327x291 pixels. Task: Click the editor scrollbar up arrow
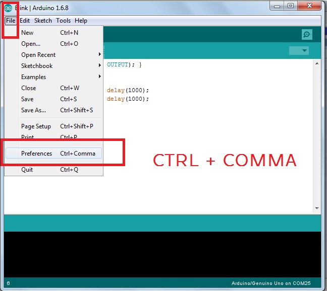pyautogui.click(x=317, y=63)
